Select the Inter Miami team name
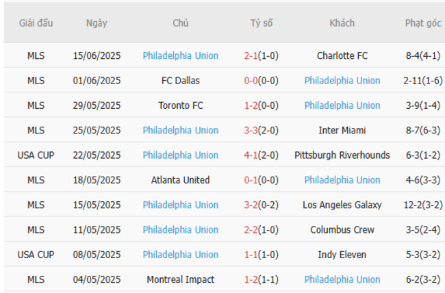 342,130
